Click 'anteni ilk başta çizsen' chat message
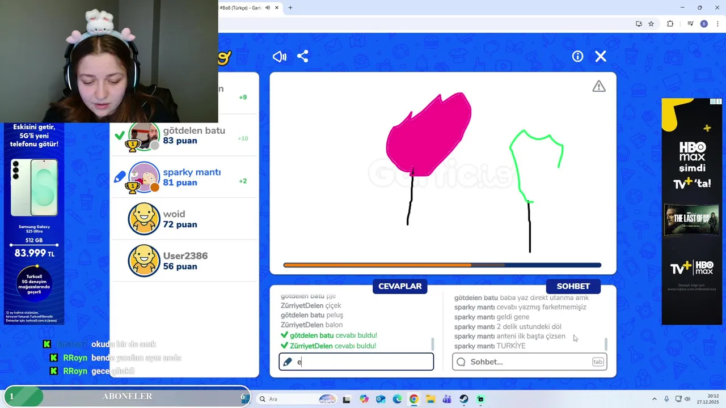The image size is (726, 408). [531, 336]
